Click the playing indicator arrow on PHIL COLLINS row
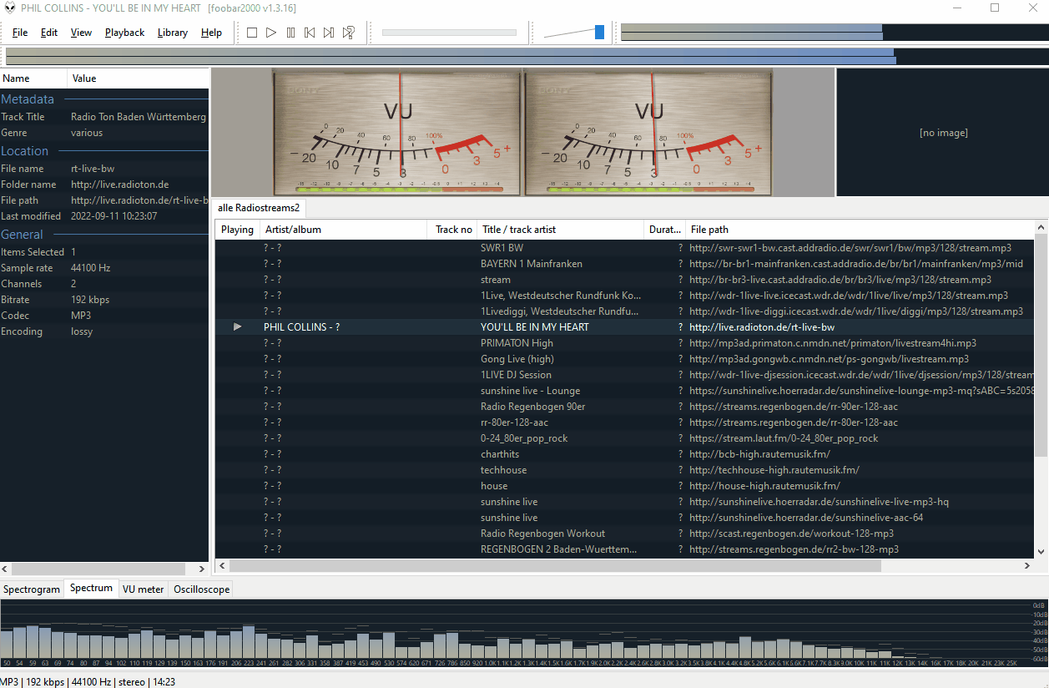This screenshot has height=688, width=1049. click(x=238, y=326)
